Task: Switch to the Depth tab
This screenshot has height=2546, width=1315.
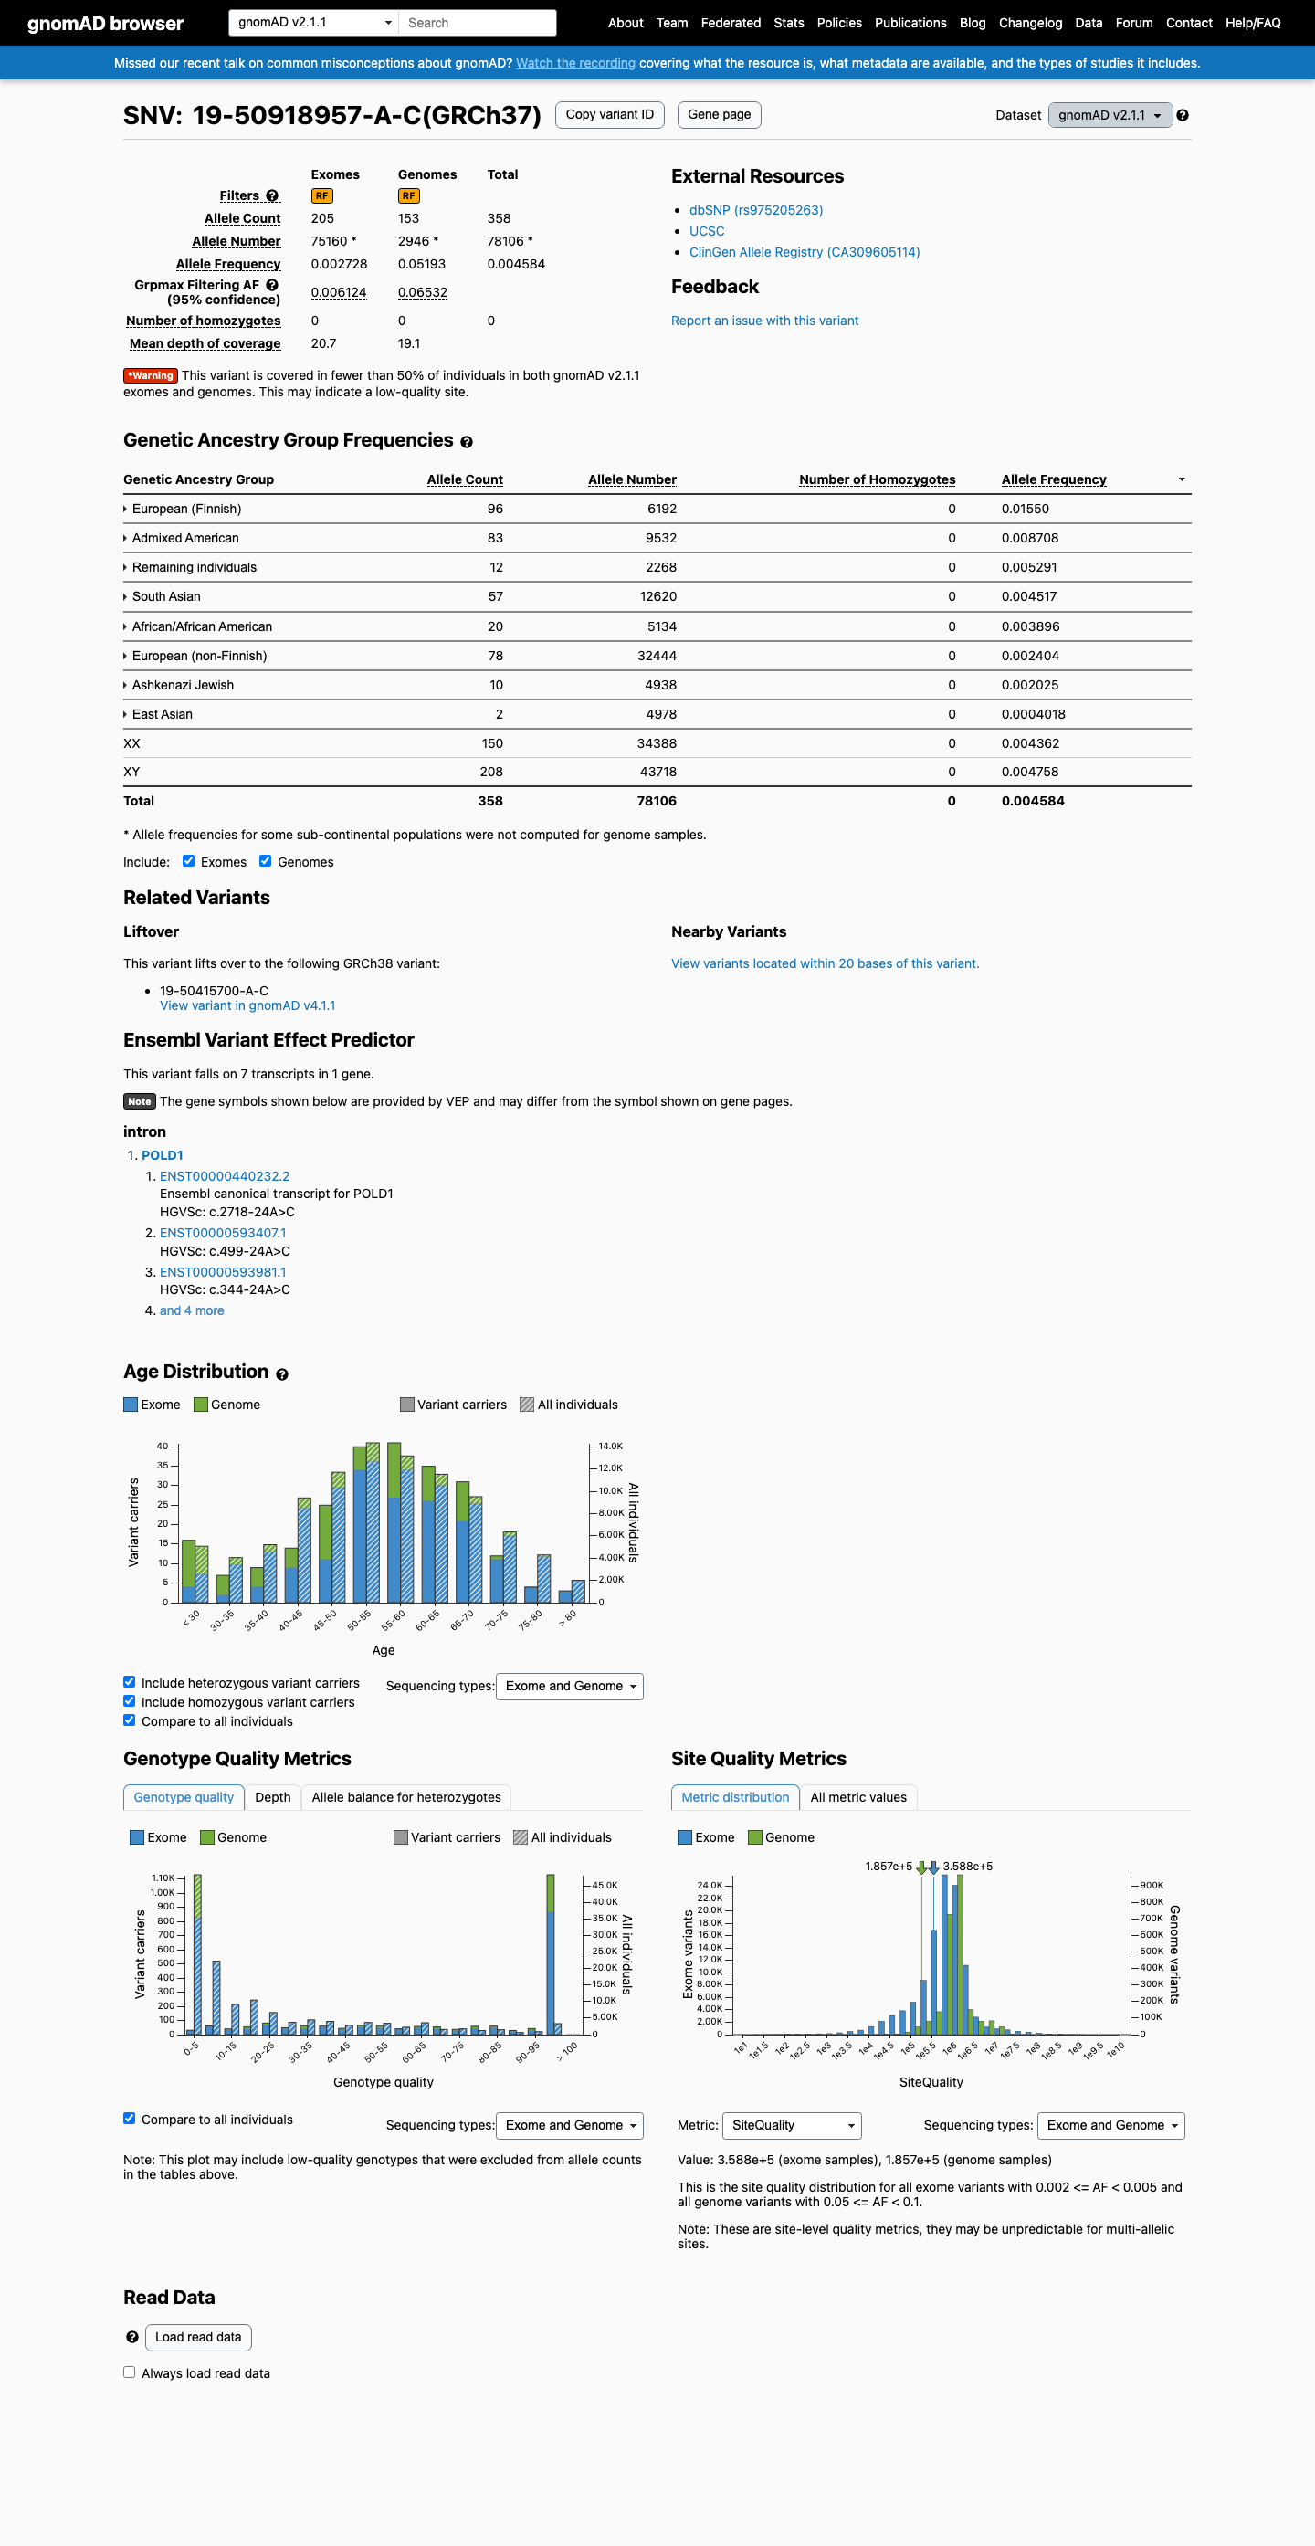Action: pos(273,1797)
